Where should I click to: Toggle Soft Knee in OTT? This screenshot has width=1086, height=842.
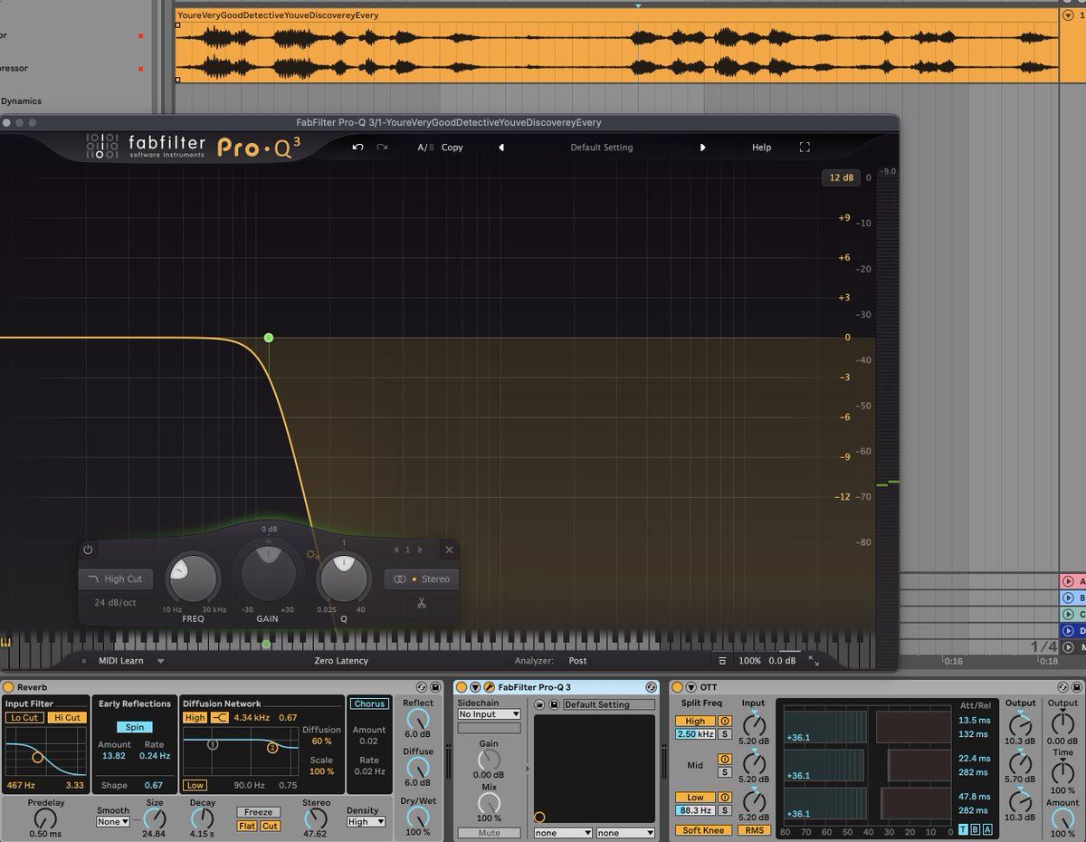click(704, 830)
